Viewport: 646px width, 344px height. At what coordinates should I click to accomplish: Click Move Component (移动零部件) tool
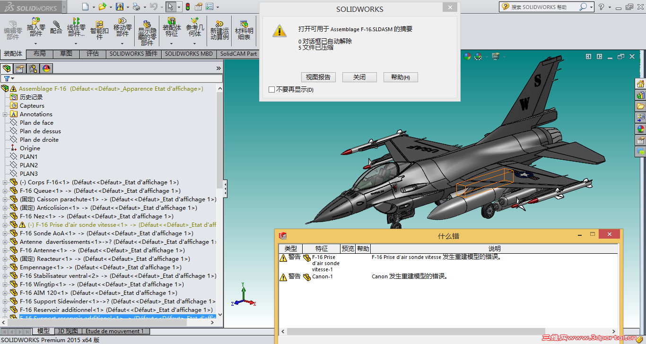click(122, 27)
